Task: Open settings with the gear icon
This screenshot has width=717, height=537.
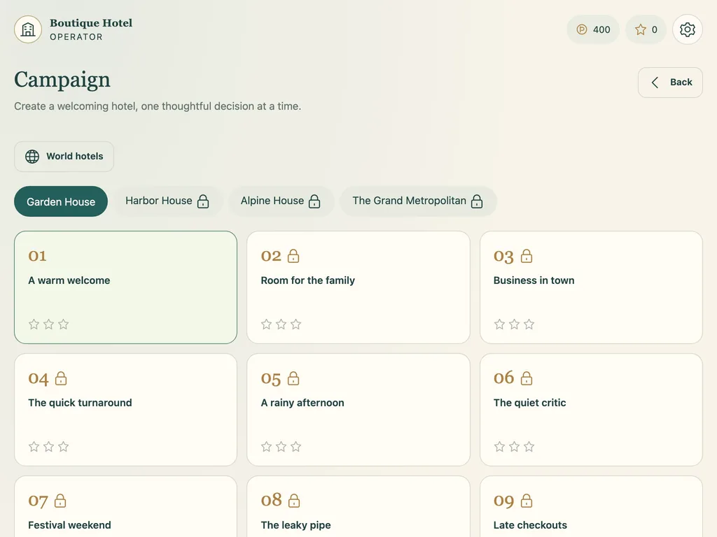Action: click(687, 29)
